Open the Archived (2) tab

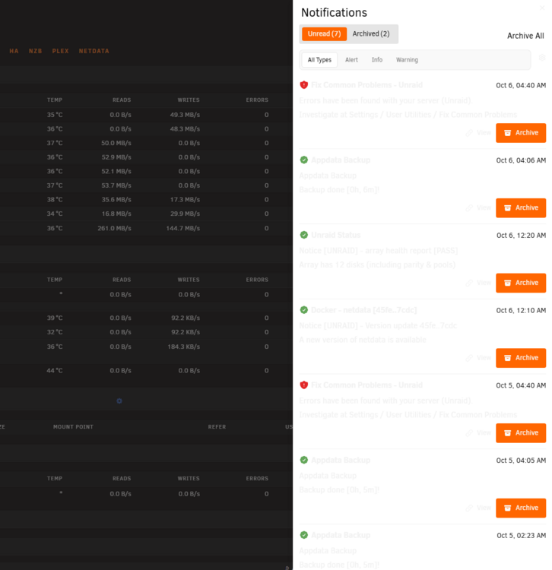tap(370, 33)
